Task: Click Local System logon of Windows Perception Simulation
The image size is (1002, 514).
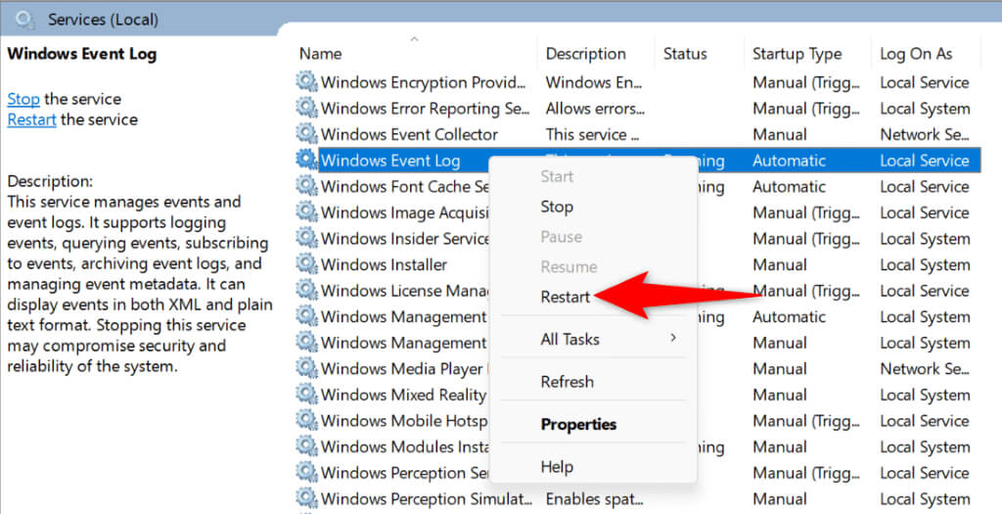Action: [x=925, y=498]
